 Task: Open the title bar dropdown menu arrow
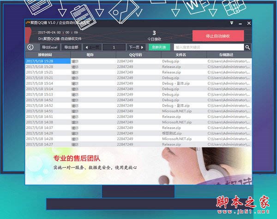232,23
